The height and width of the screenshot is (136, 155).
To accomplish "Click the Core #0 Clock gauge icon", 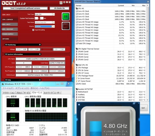I will (77, 11).
